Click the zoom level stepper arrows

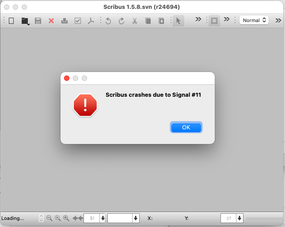coord(42,218)
